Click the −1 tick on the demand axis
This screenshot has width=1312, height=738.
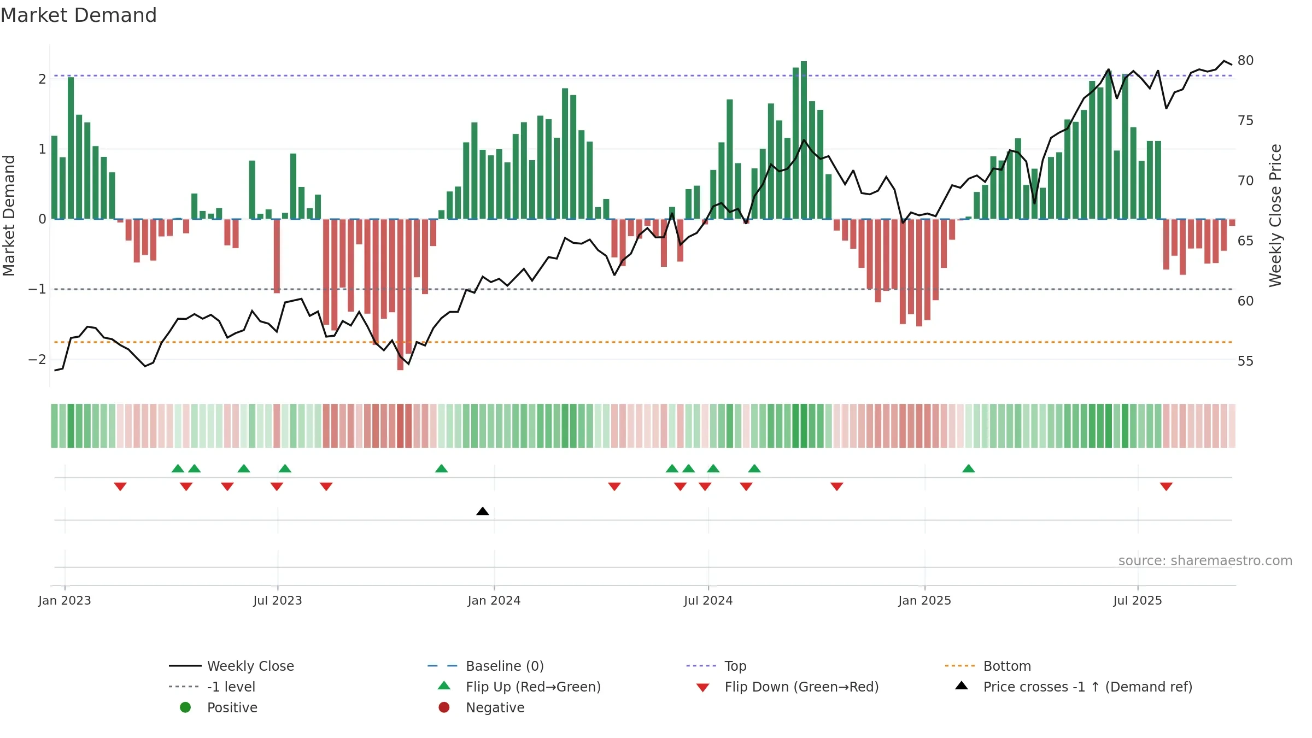tap(37, 289)
